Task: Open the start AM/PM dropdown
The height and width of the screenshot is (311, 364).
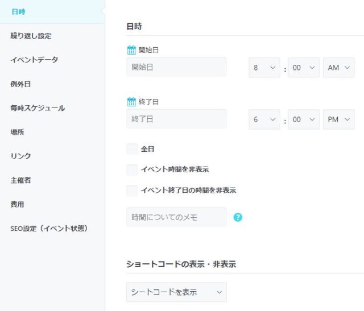Action: tap(338, 68)
